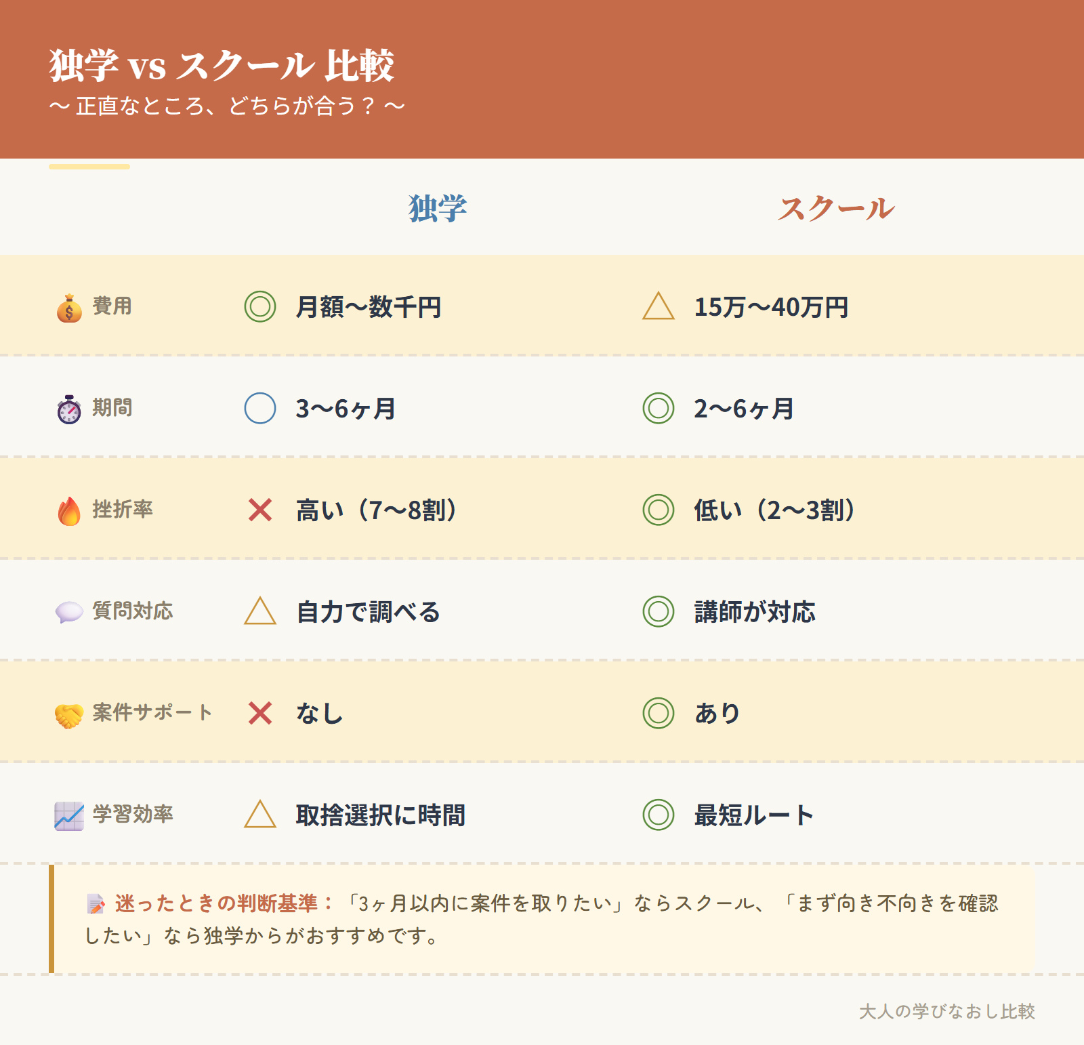This screenshot has height=1045, width=1084.
Task: Click the value 取捨選択に時間
Action: coord(381,815)
